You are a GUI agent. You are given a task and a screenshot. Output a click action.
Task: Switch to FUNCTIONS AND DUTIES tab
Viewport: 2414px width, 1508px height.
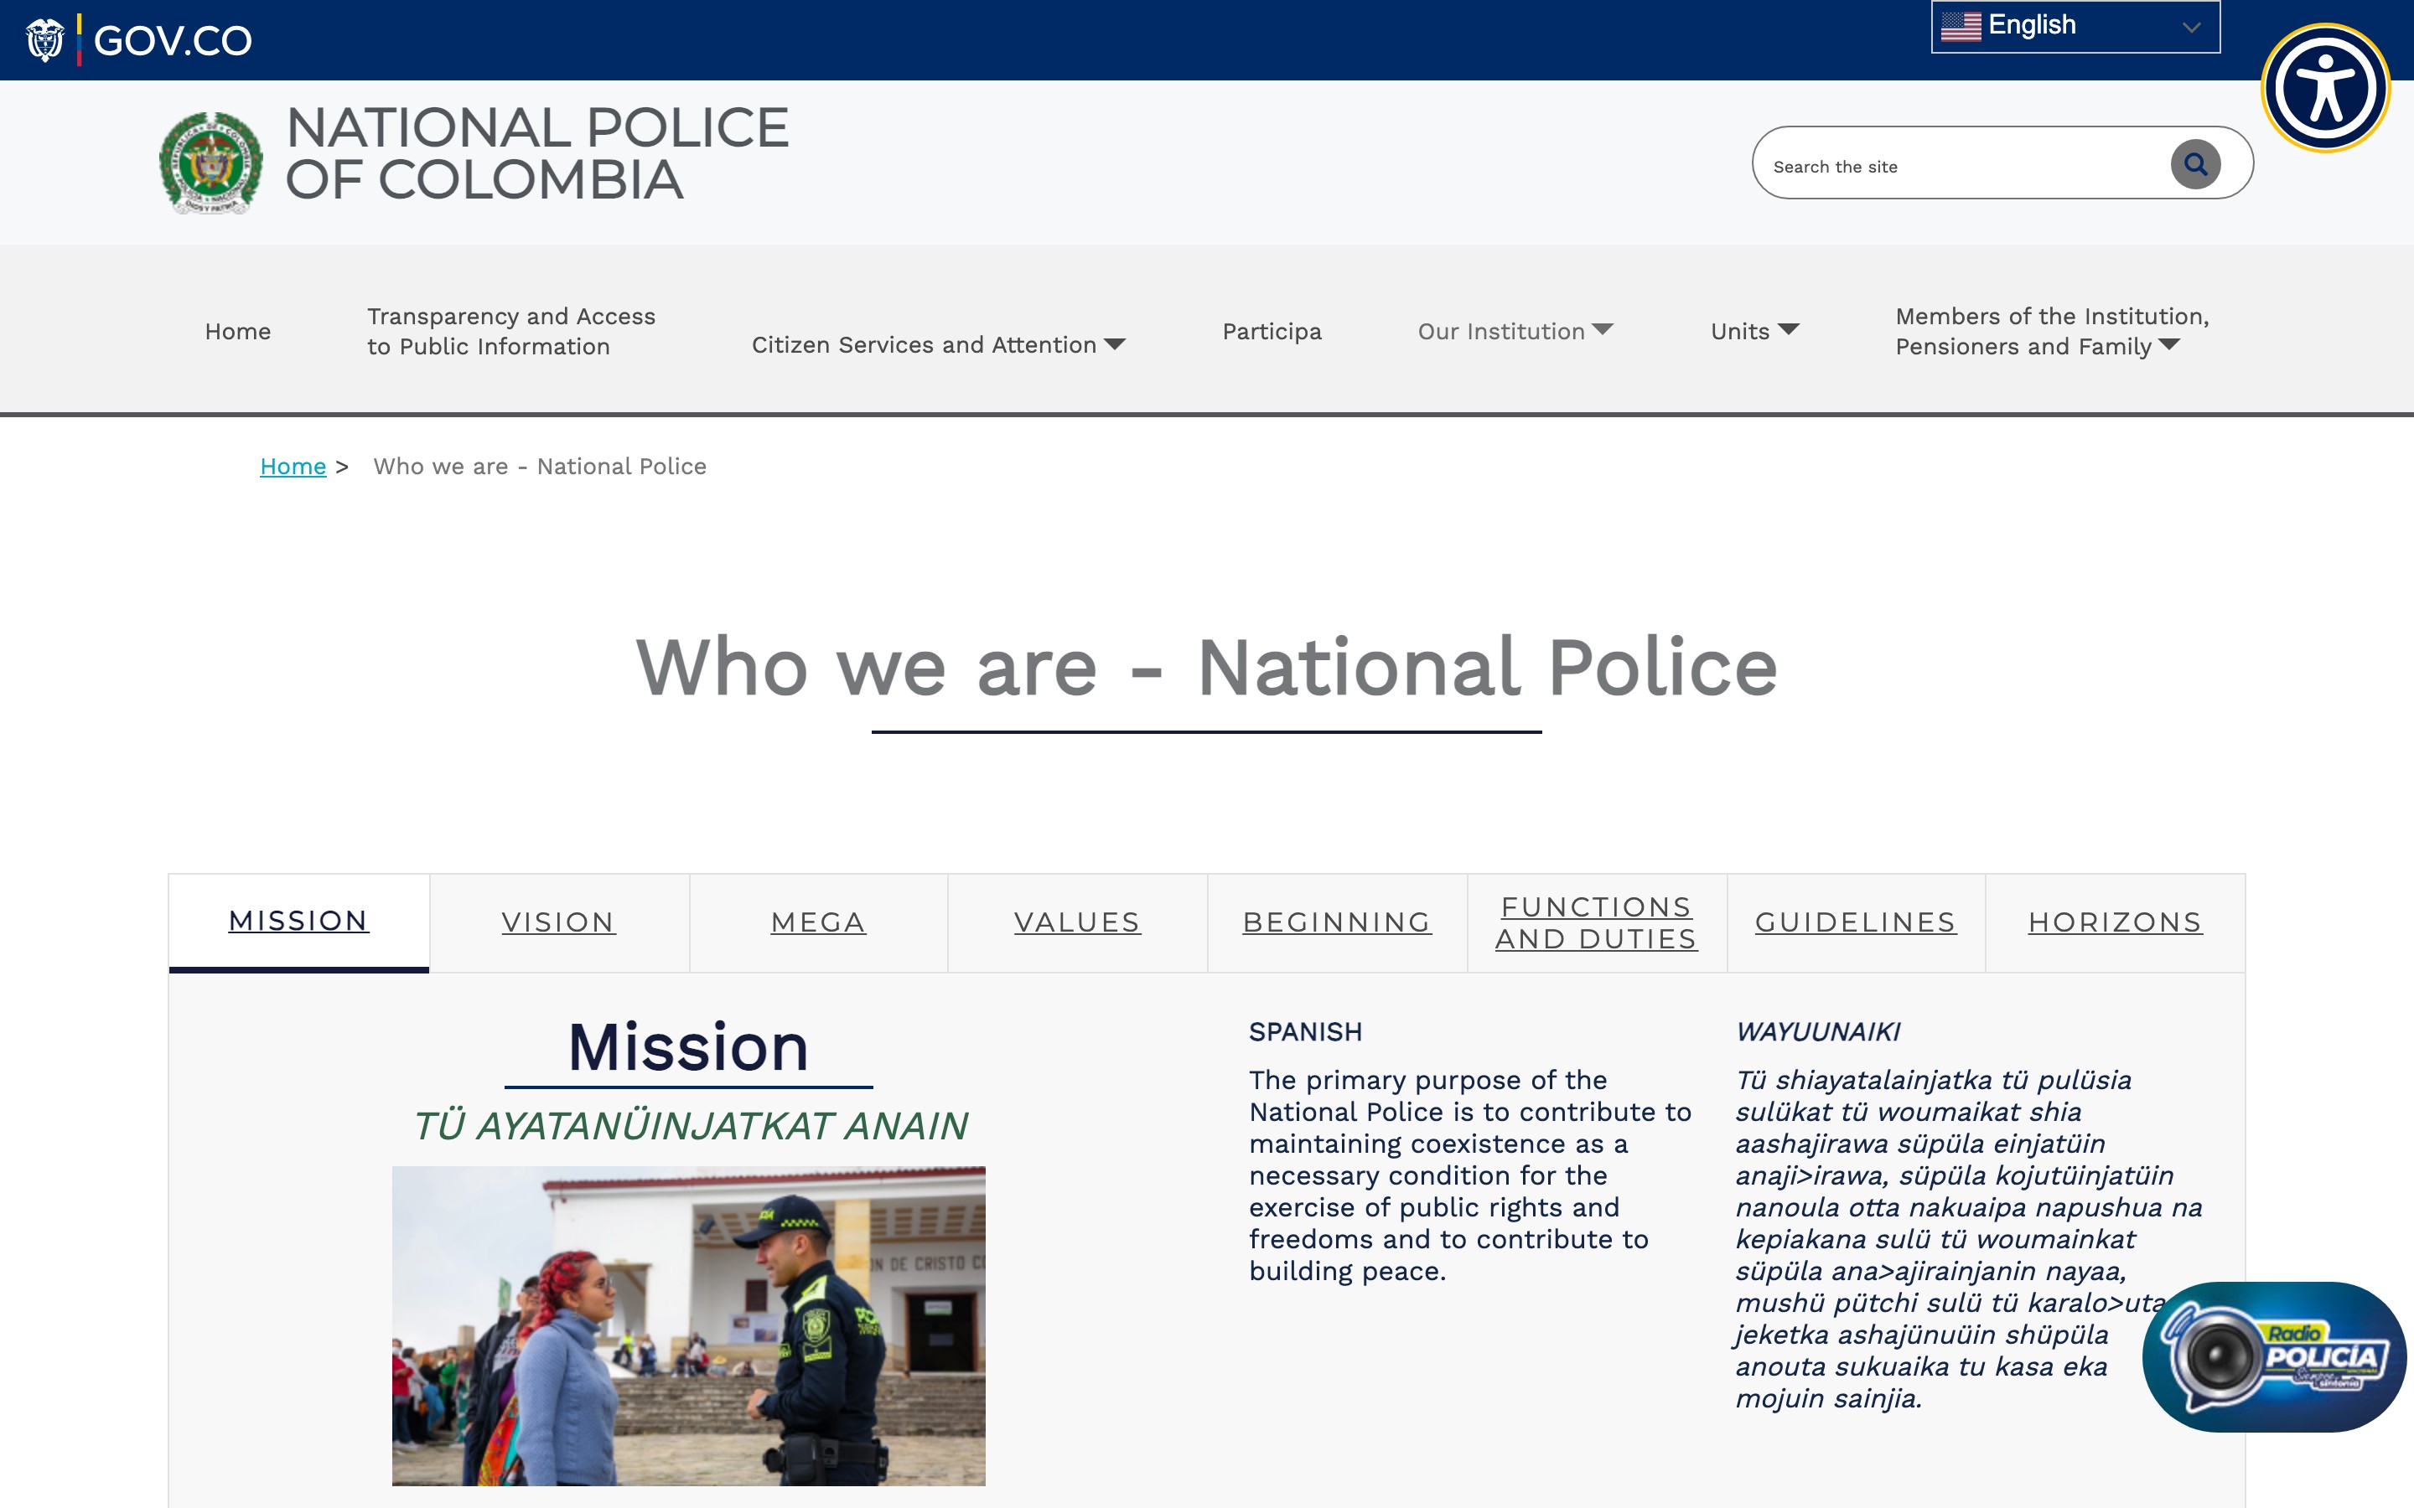tap(1596, 922)
